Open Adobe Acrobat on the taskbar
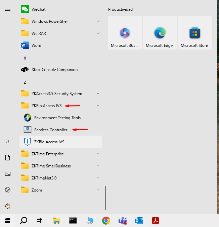This screenshot has height=227, width=219. point(156,221)
